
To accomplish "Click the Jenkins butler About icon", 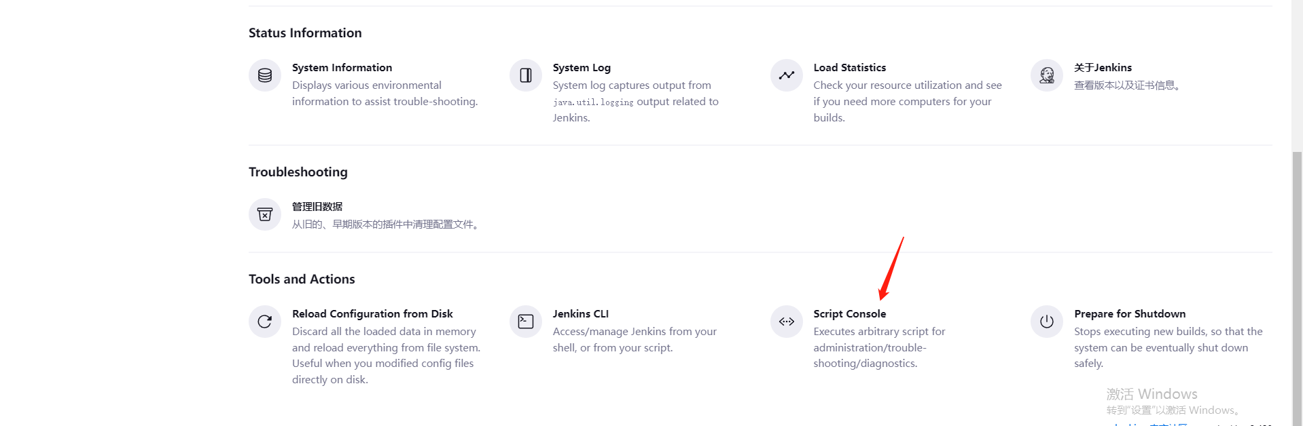I will pos(1047,75).
